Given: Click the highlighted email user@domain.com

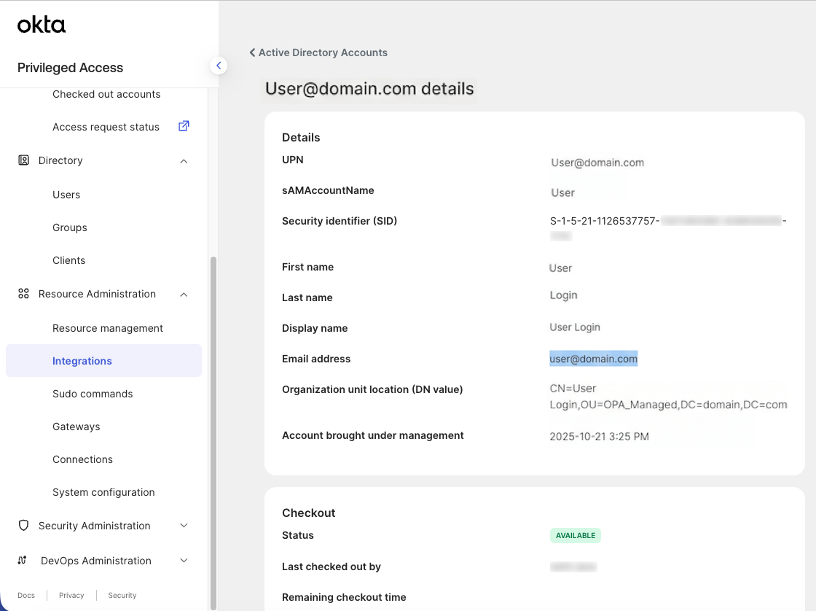Looking at the screenshot, I should pyautogui.click(x=593, y=359).
